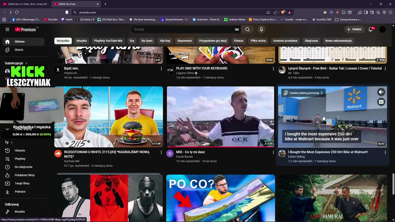
Task: Open the Twitch bookmark
Action: point(67,19)
